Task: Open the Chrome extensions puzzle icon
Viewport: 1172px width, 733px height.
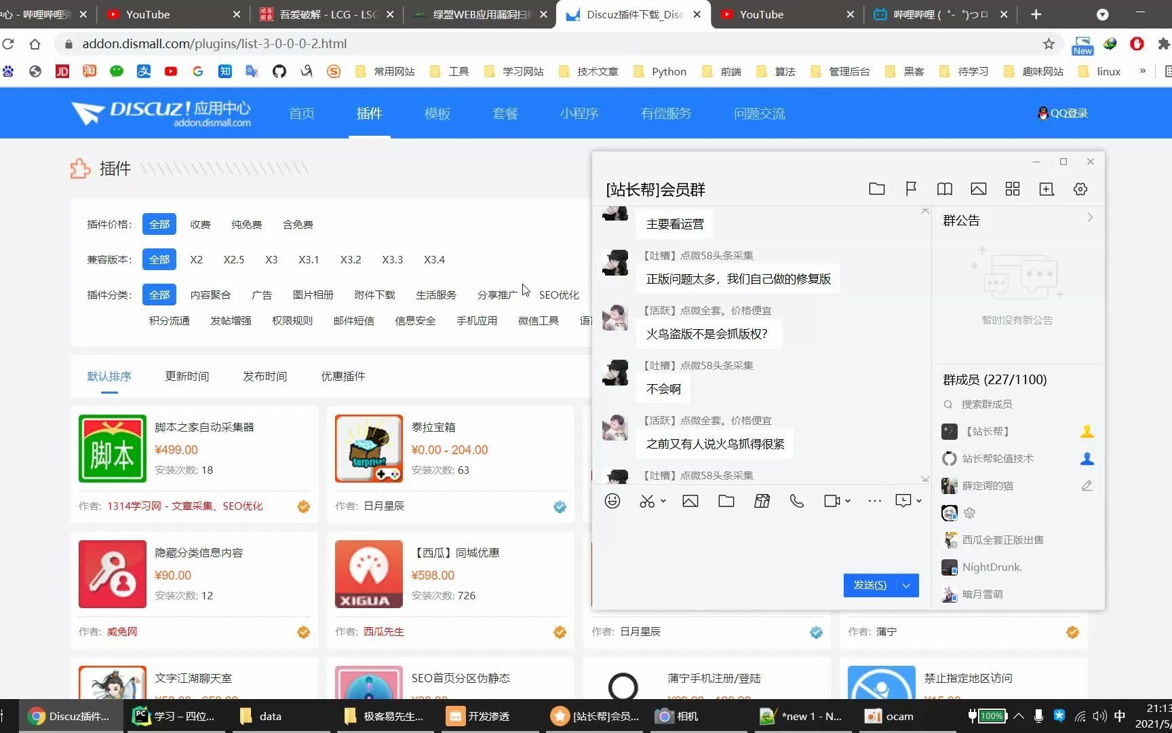Action: [1164, 44]
